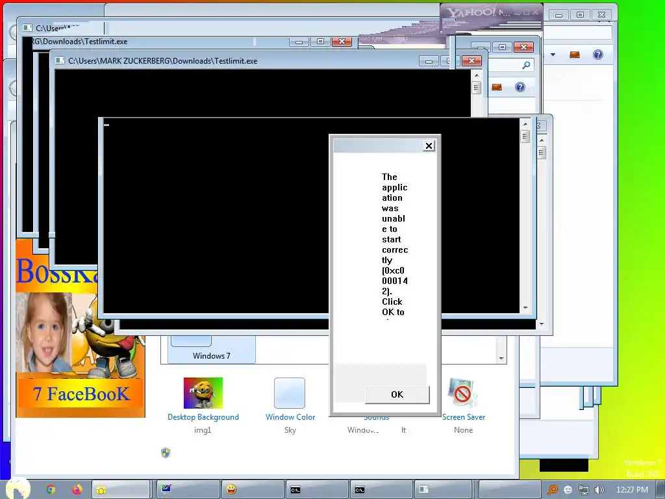Maximize the rearmost Explorer window
This screenshot has width=665, height=499.
[580, 14]
